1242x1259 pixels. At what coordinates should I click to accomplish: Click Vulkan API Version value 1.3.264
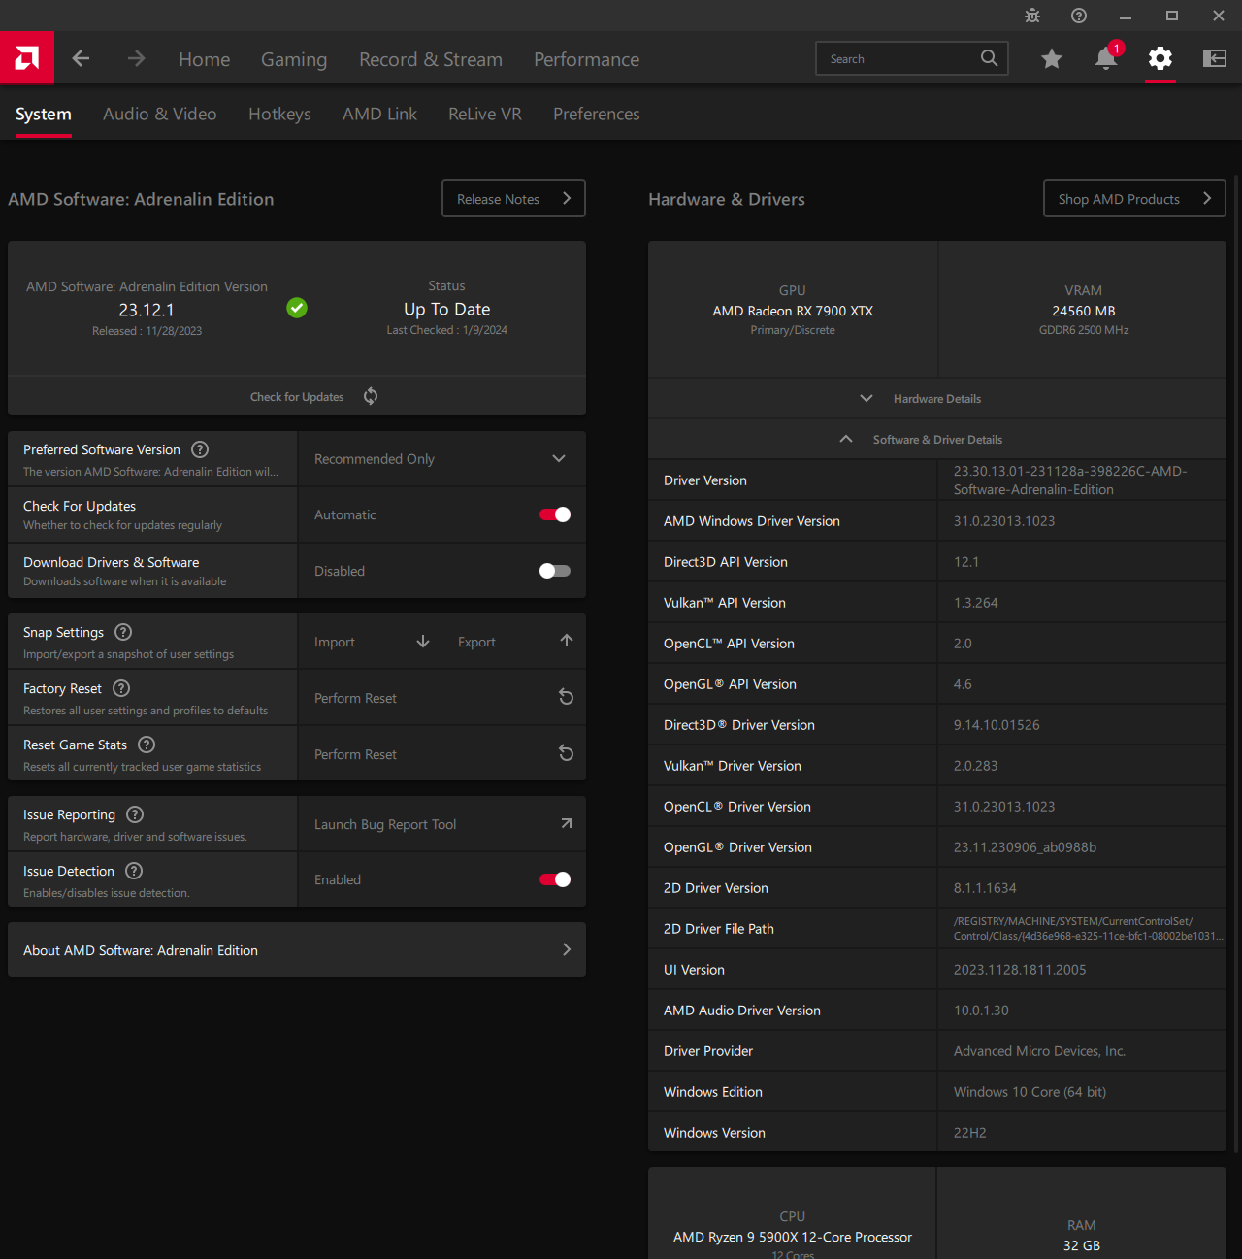point(975,603)
